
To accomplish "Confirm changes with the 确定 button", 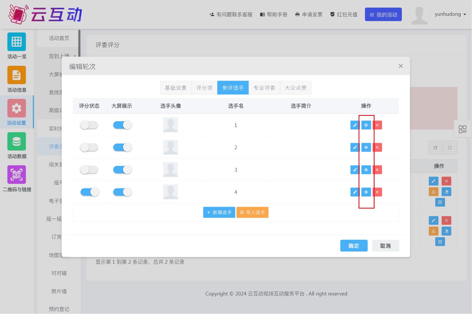I will [x=354, y=245].
